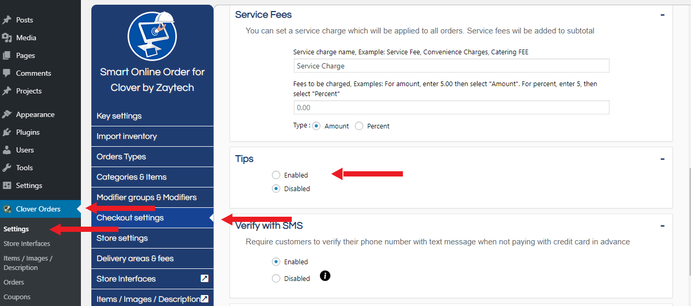
Task: Enable Verify with SMS option
Action: 276,262
